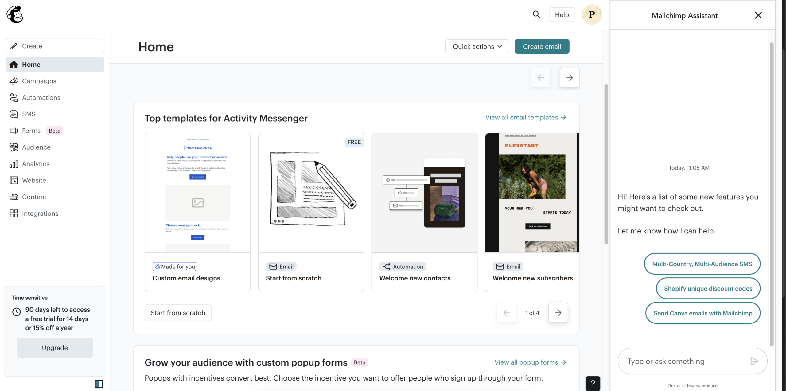Close the Mailchimp Assistant panel
This screenshot has width=786, height=391.
(x=758, y=15)
